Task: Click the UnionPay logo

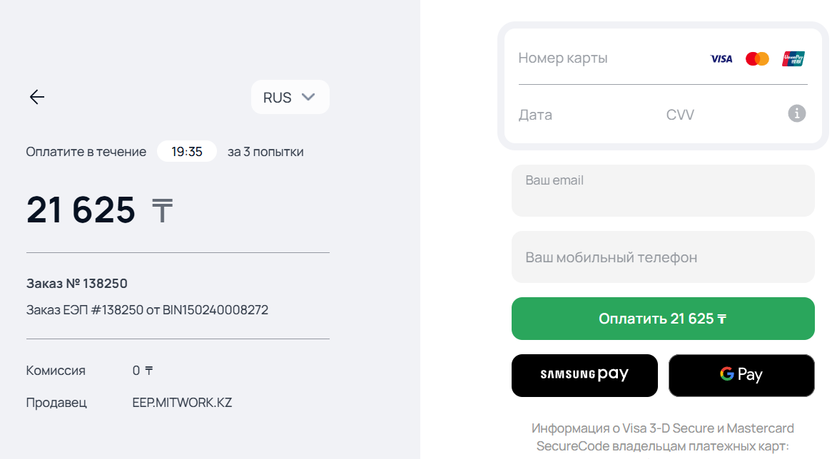Action: pos(793,58)
